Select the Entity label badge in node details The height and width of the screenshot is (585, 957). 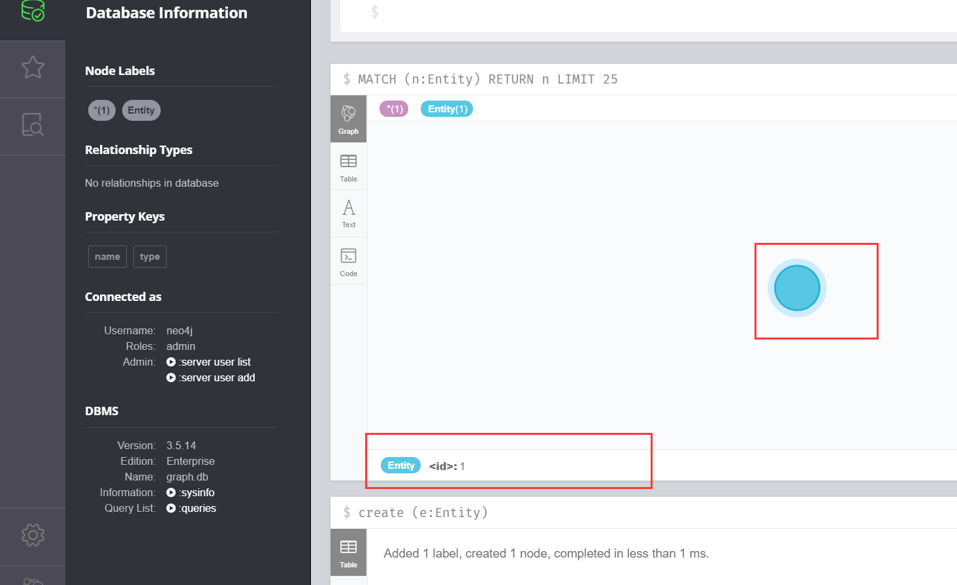tap(400, 465)
